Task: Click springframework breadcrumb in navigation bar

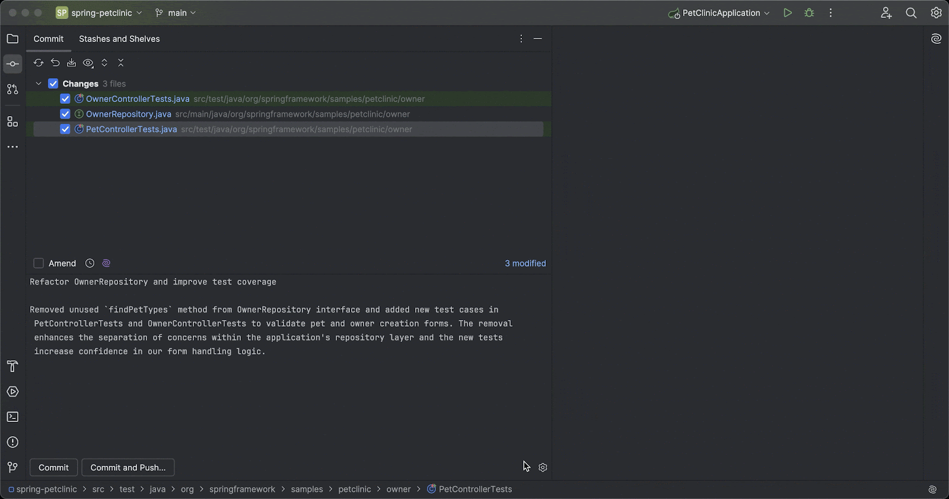Action: pyautogui.click(x=242, y=490)
